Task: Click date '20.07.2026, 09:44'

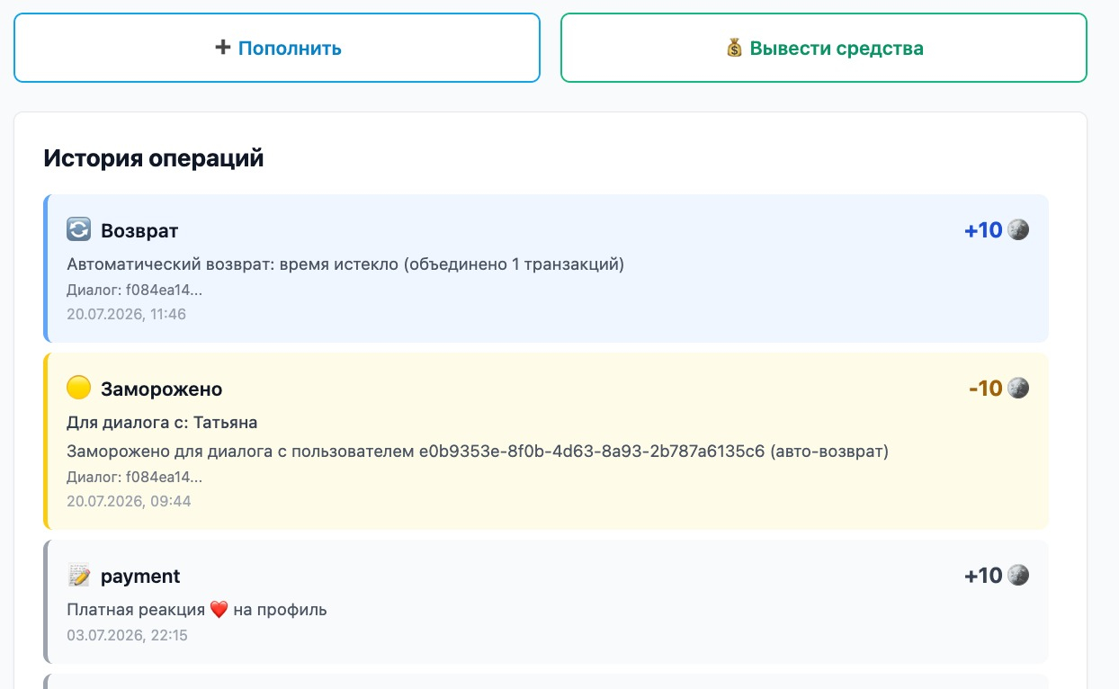Action: [129, 502]
